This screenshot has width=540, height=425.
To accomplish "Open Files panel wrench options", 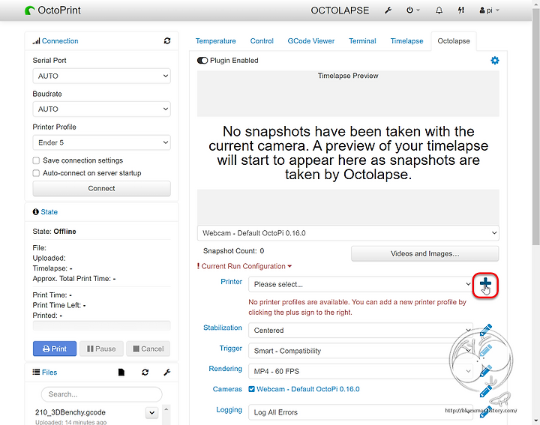I will 167,372.
